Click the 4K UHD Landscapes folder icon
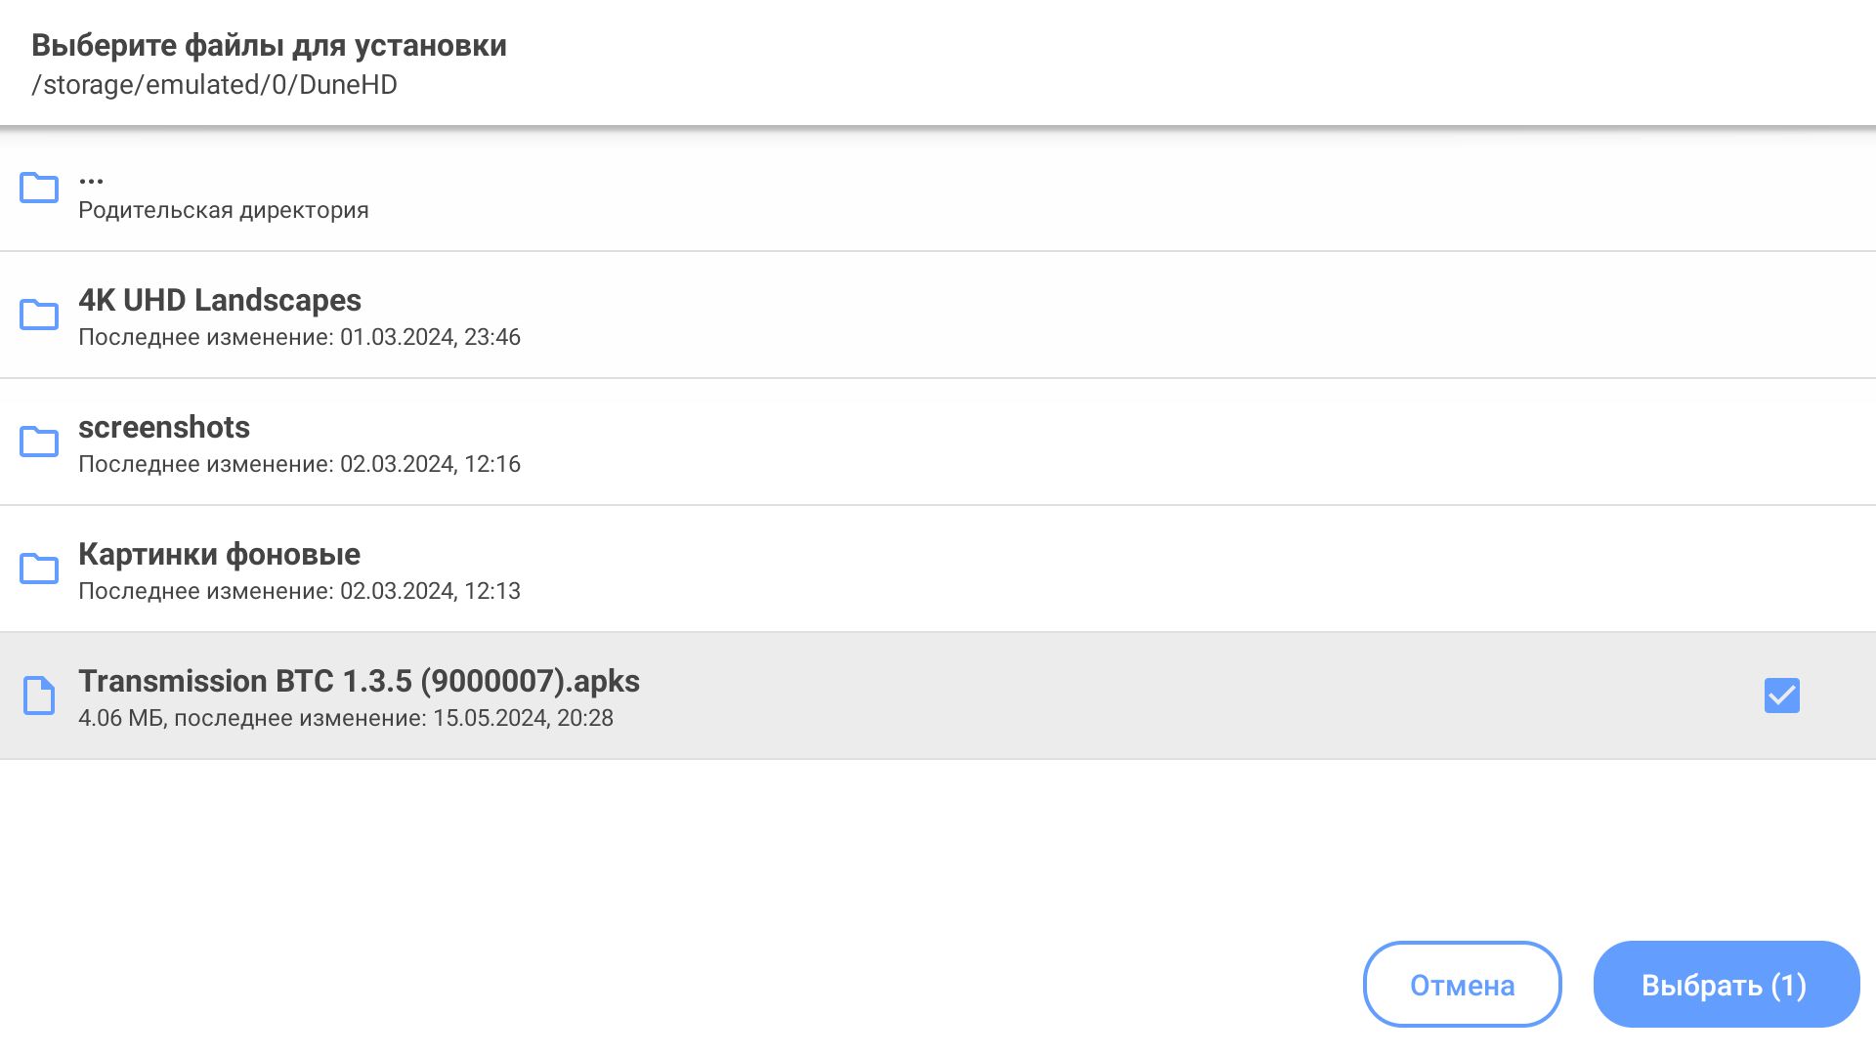This screenshot has width=1876, height=1055. (39, 315)
